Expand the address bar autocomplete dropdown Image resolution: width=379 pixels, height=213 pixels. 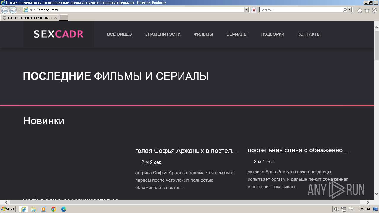click(247, 10)
